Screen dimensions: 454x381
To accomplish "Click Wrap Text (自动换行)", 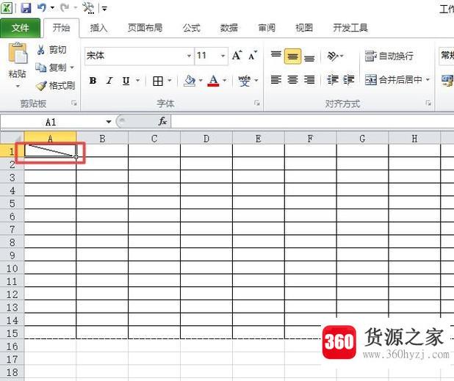I will pyautogui.click(x=389, y=56).
